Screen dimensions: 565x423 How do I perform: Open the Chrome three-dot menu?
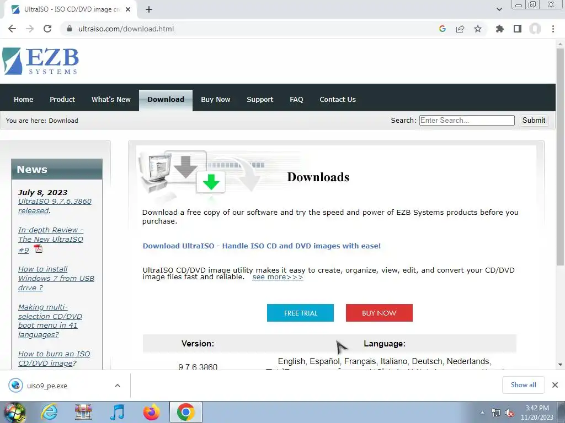click(x=553, y=29)
